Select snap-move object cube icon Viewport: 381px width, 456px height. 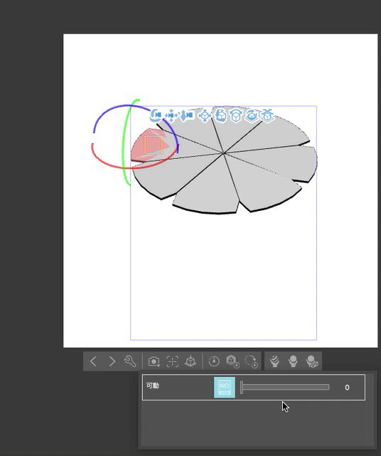pyautogui.click(x=267, y=115)
